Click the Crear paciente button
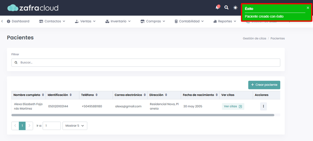The image size is (313, 141). [x=264, y=85]
